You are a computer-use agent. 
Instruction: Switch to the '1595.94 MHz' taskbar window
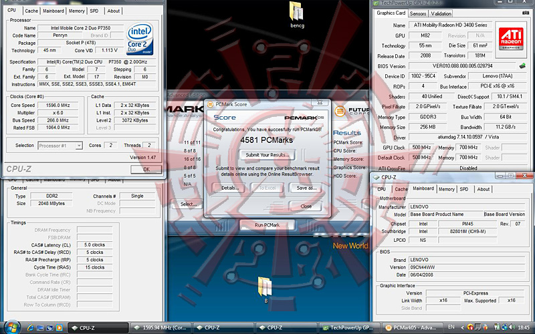(x=160, y=328)
